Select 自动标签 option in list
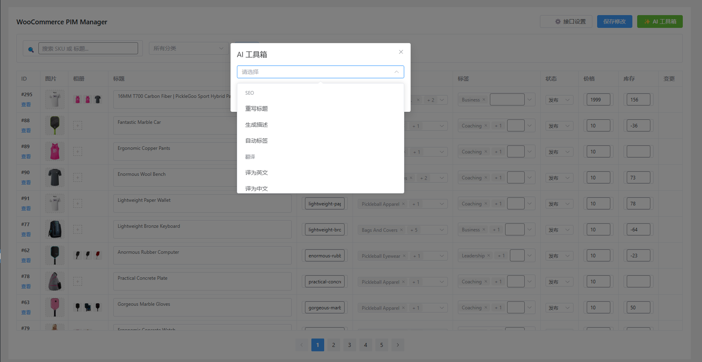 click(x=256, y=141)
